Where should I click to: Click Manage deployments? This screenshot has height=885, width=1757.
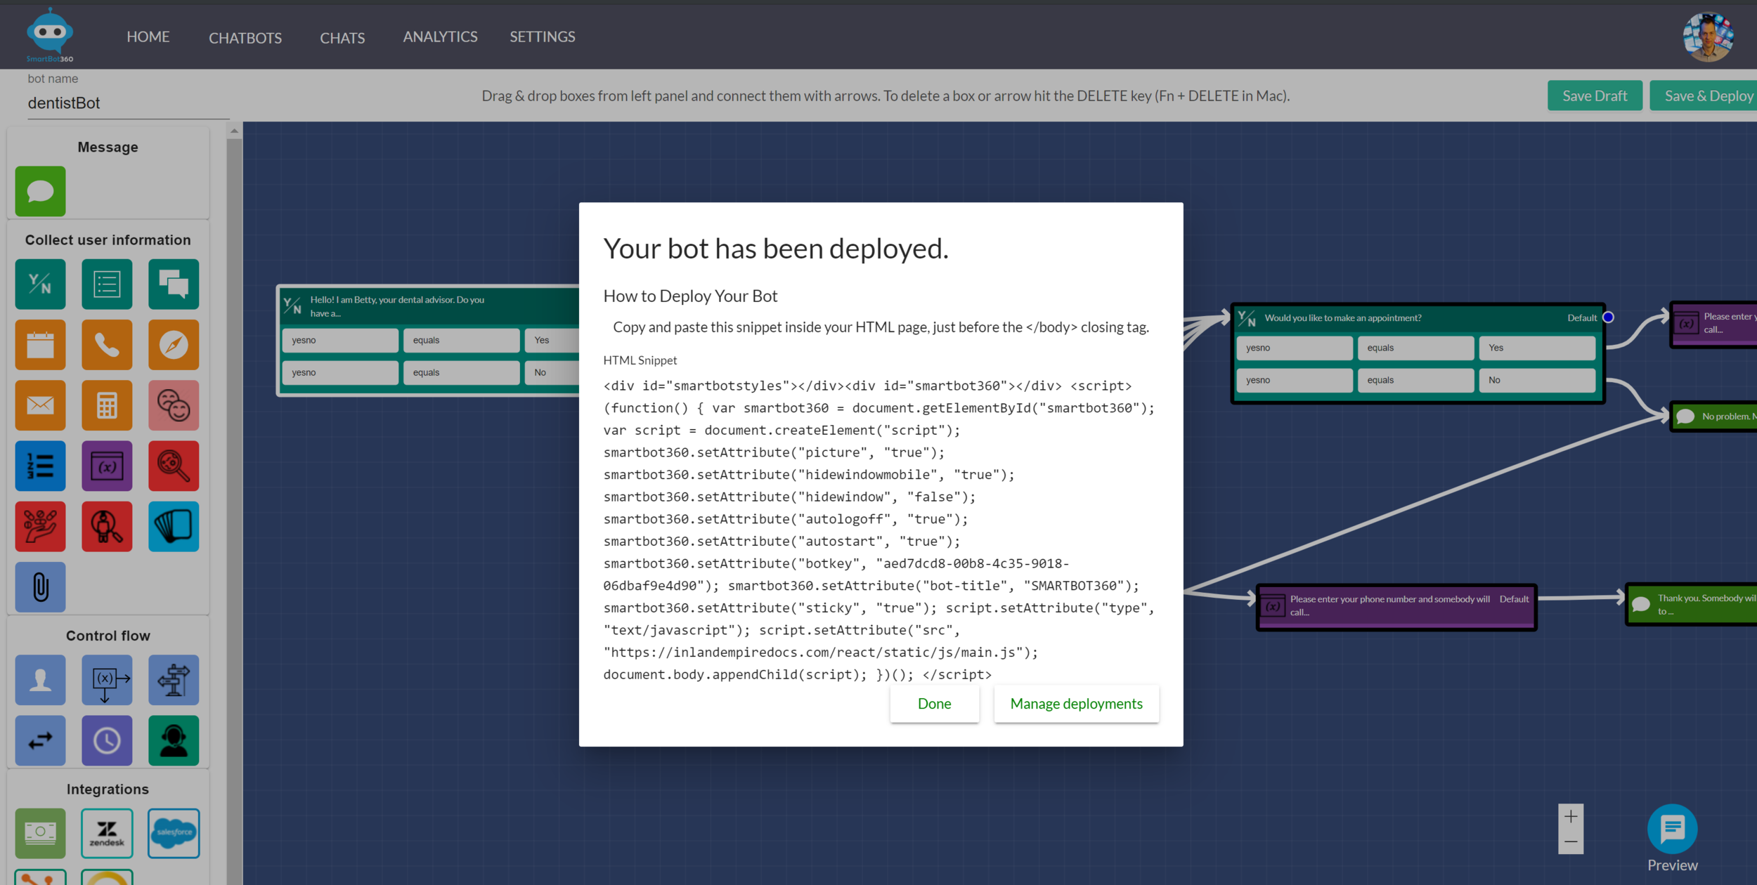point(1076,704)
